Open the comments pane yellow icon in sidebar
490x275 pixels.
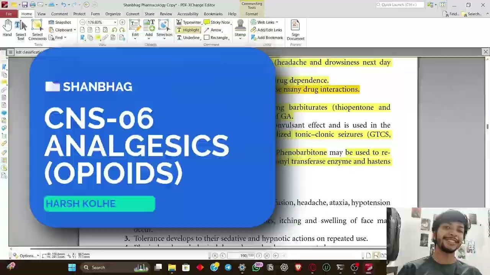pyautogui.click(x=4, y=82)
